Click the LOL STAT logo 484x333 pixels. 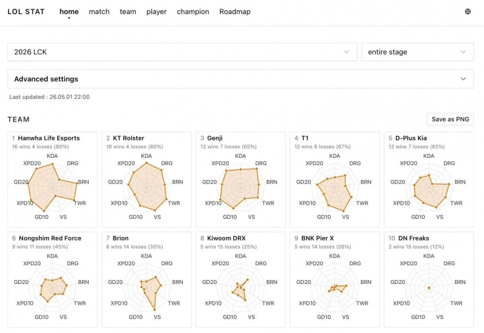[26, 11]
